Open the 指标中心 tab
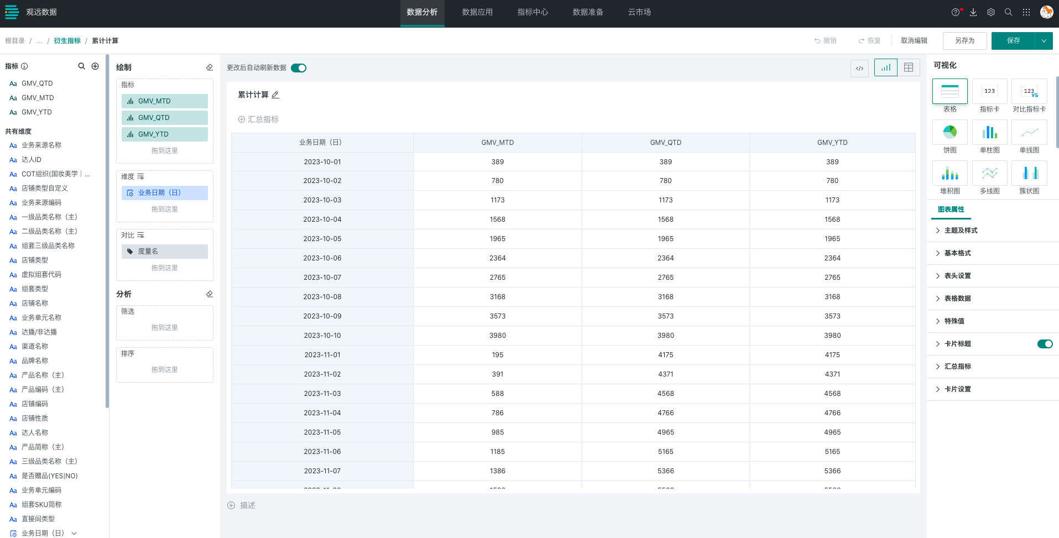 pyautogui.click(x=533, y=12)
